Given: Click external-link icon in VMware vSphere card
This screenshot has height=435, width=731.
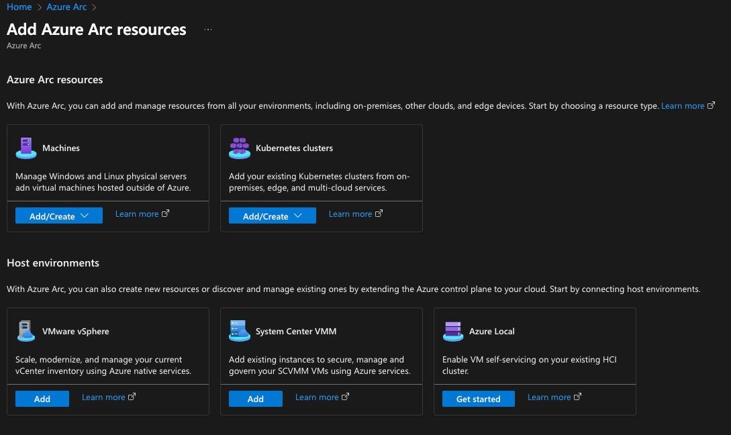Looking at the screenshot, I should coord(132,397).
